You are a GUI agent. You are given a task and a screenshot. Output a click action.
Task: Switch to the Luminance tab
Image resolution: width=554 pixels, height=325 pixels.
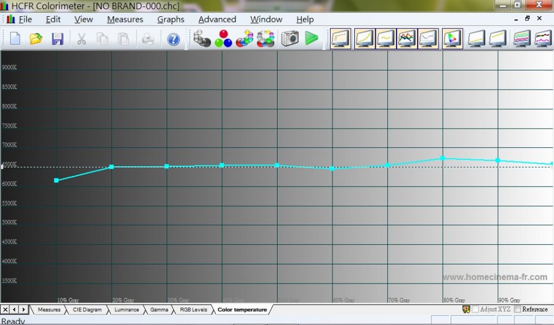click(126, 309)
